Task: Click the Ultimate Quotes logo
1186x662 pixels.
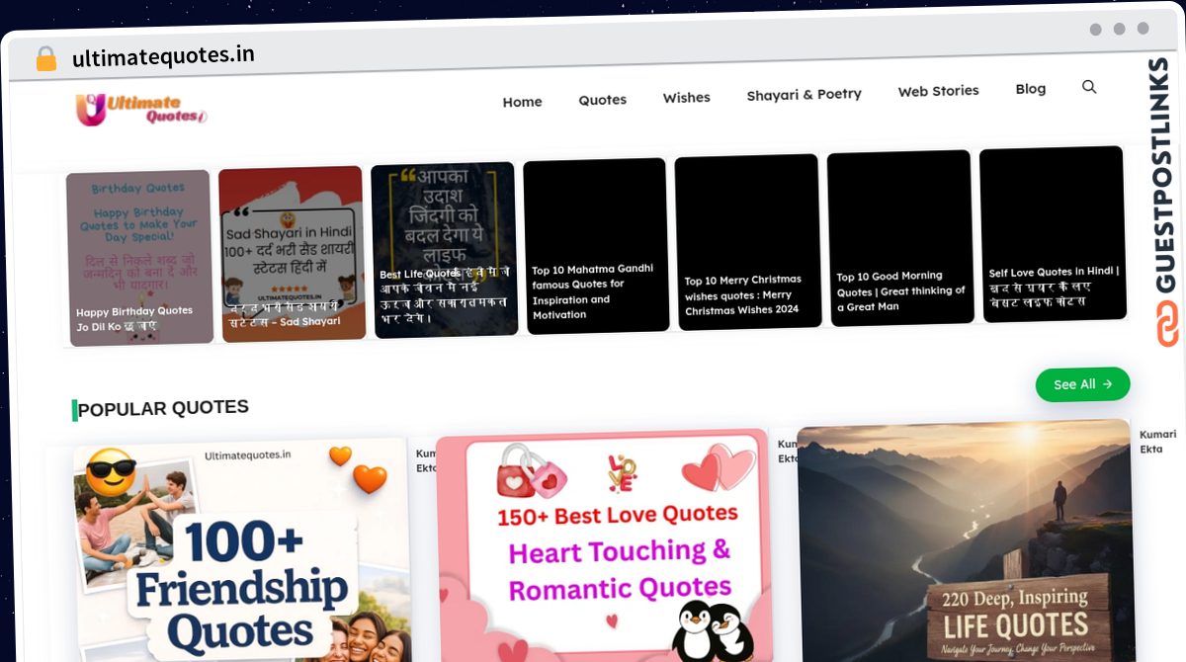Action: tap(141, 109)
